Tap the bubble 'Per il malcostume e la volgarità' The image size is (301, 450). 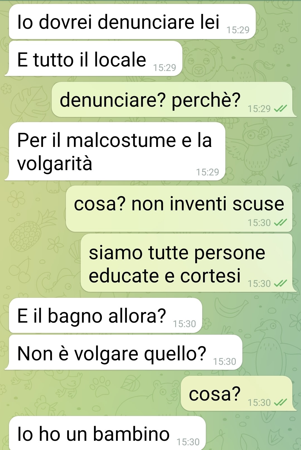pos(117,151)
